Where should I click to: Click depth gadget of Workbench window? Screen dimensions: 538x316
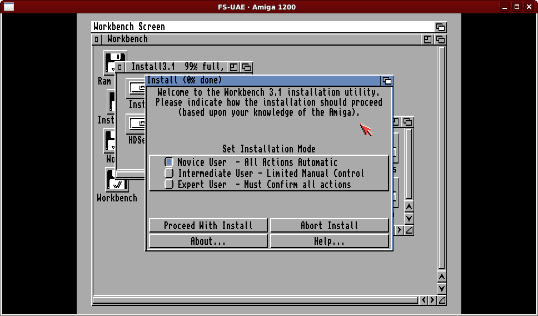(x=440, y=39)
